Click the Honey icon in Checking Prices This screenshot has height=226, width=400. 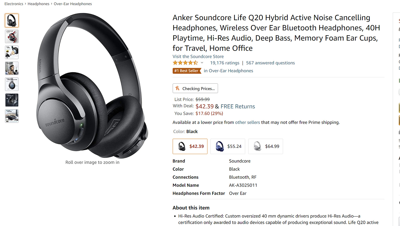point(177,88)
